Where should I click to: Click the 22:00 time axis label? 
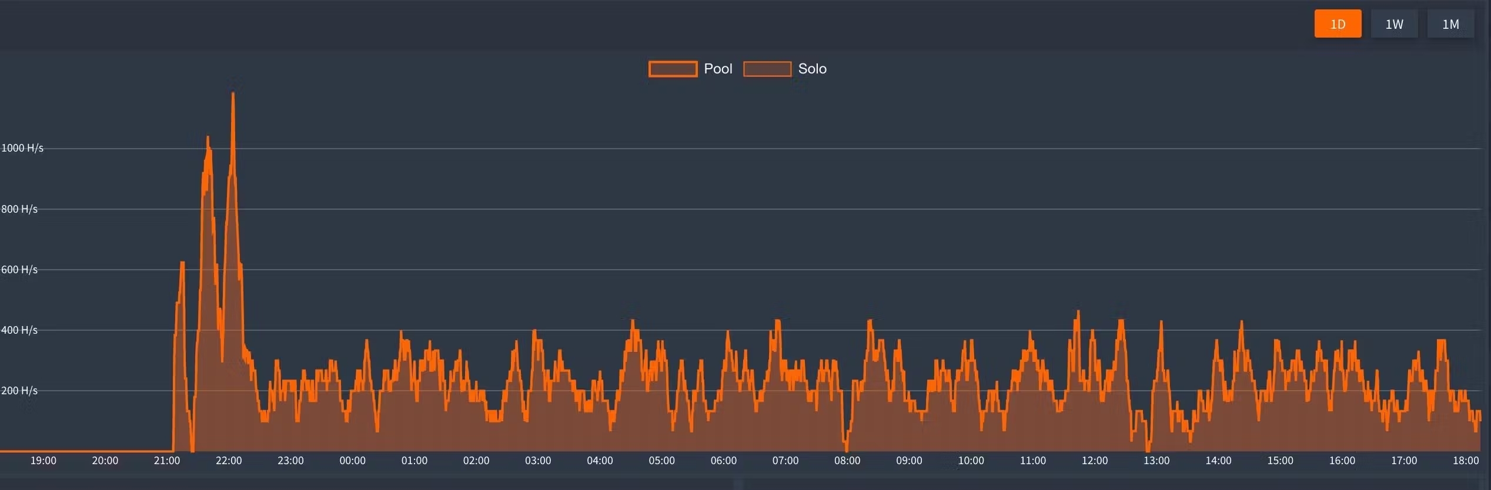coord(229,461)
